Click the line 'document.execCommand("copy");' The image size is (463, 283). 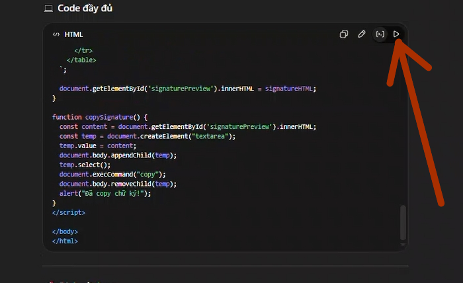pos(112,175)
